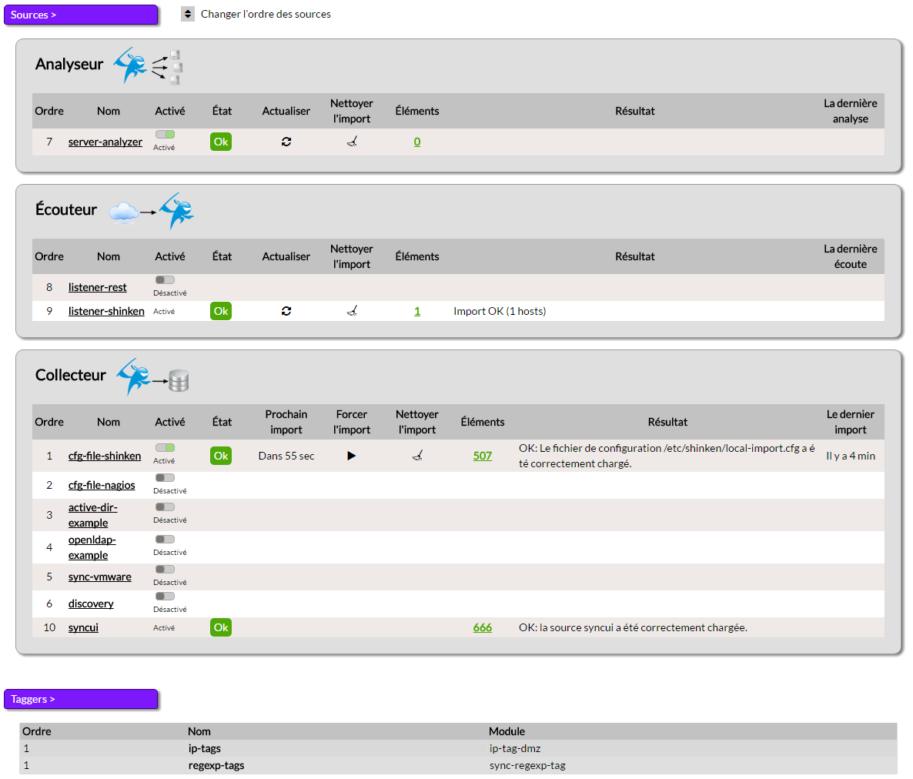Click the refresh icon for server-analyzer
The image size is (913, 779).
coord(286,142)
